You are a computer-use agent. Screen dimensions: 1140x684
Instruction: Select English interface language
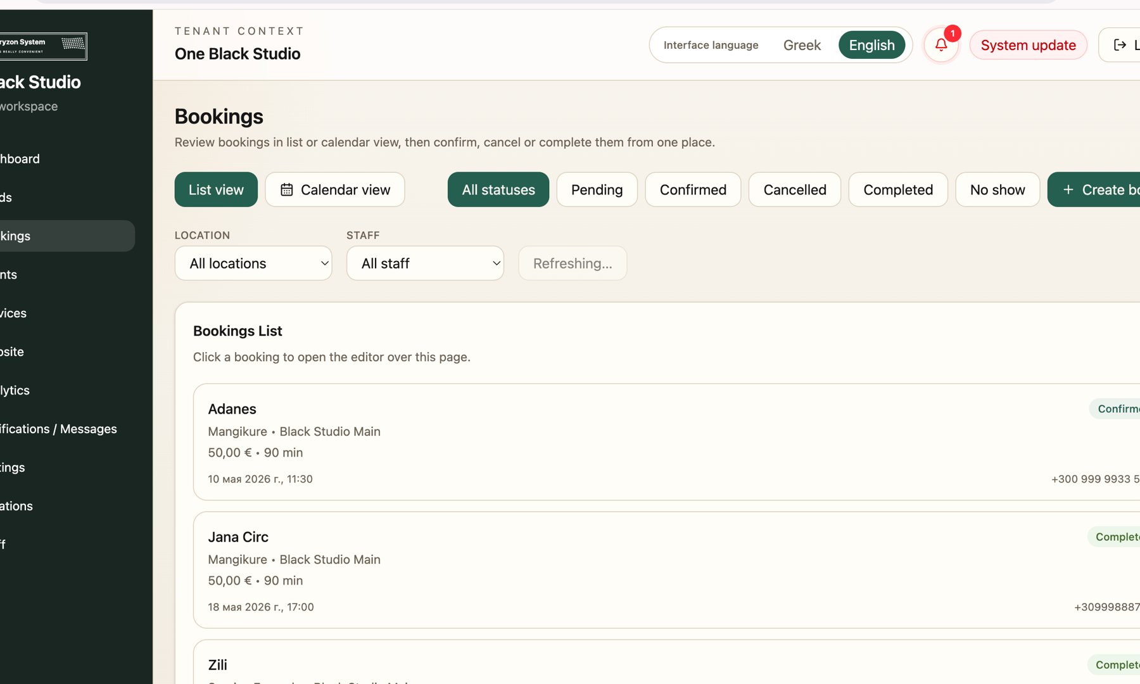click(871, 45)
